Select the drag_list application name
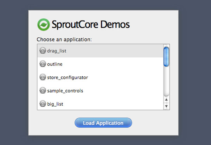 (57, 51)
